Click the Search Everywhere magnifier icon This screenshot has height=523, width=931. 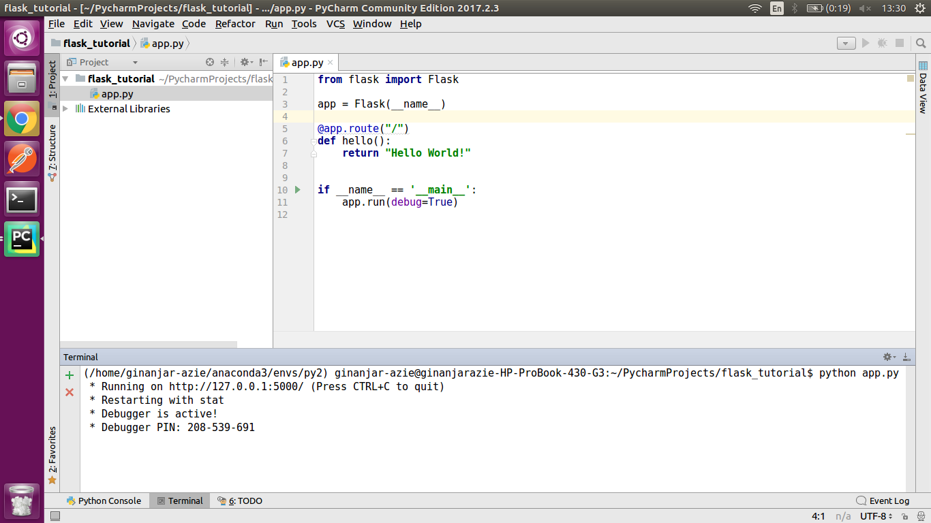pos(921,43)
